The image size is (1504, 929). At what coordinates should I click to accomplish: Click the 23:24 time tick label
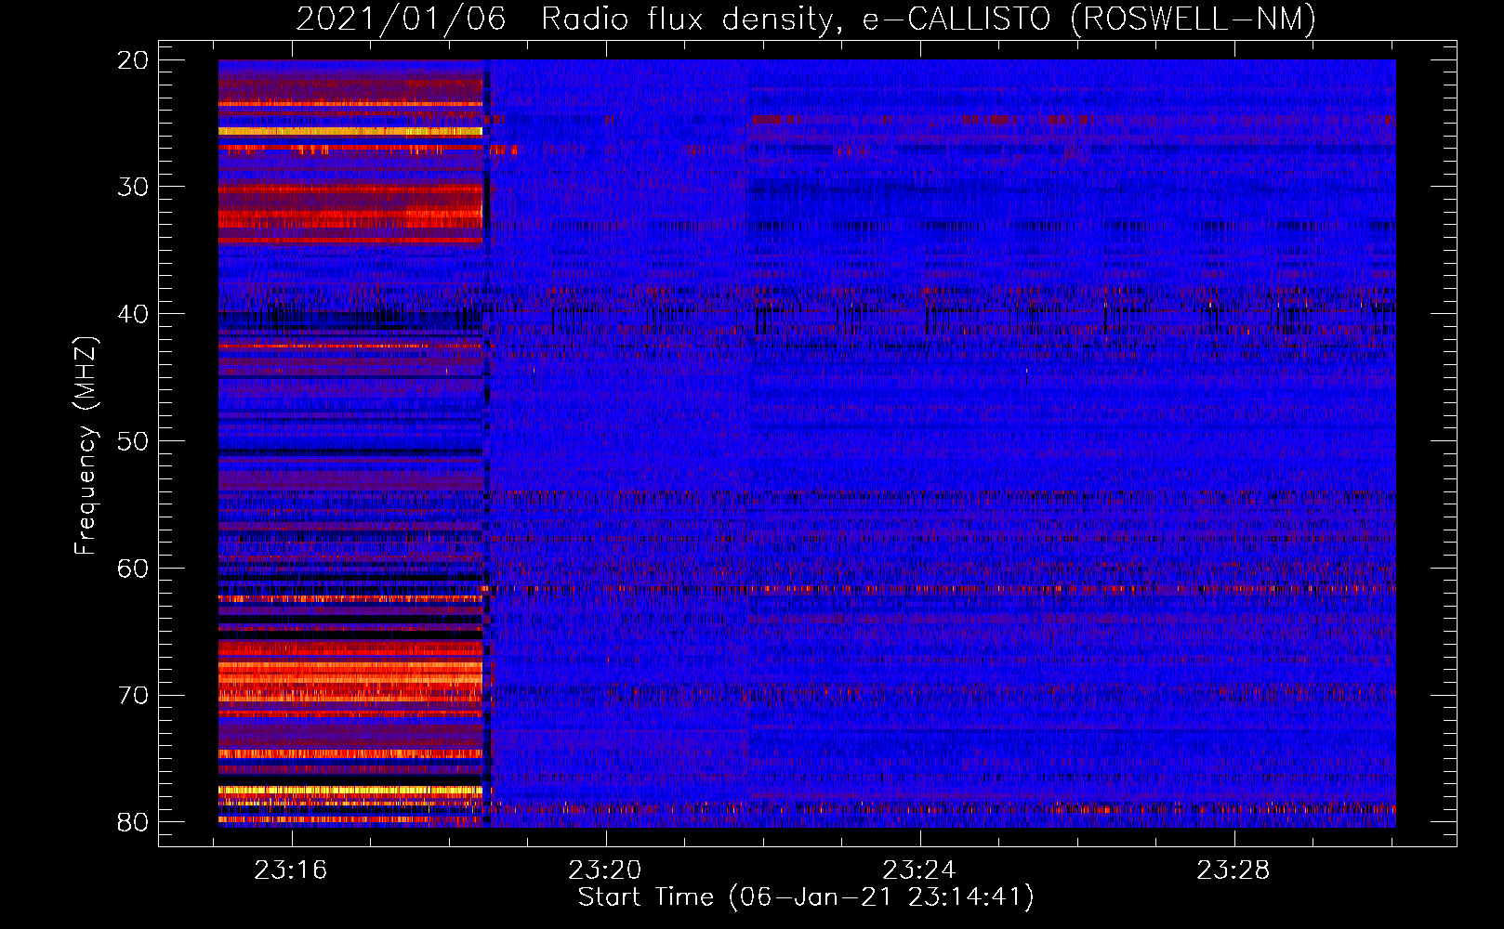click(919, 870)
